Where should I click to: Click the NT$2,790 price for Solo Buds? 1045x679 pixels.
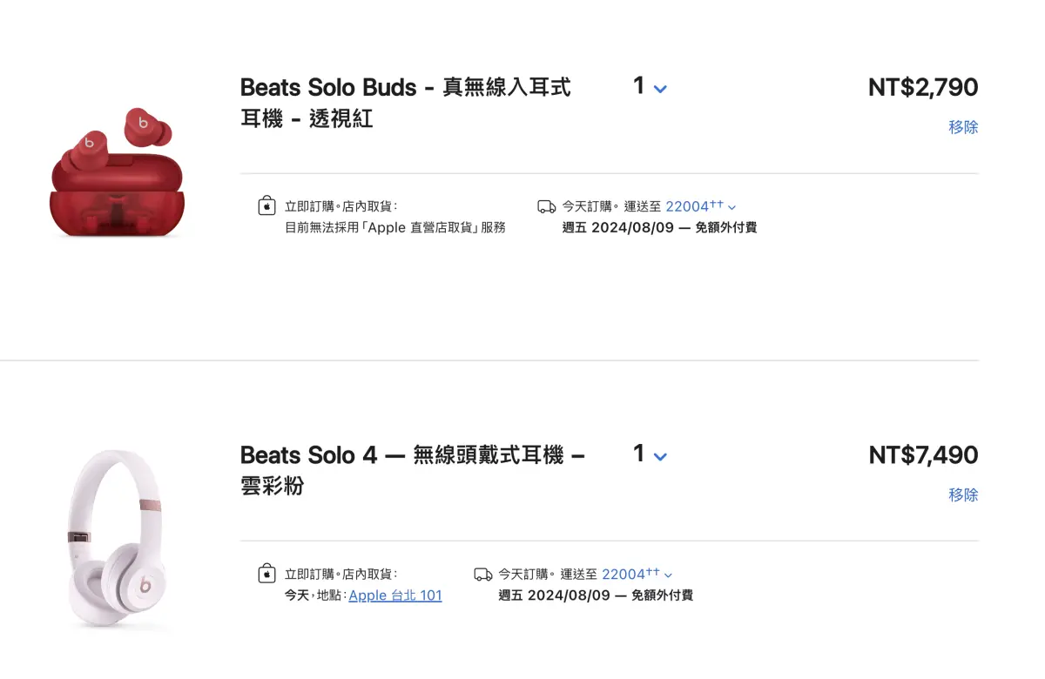pos(923,87)
